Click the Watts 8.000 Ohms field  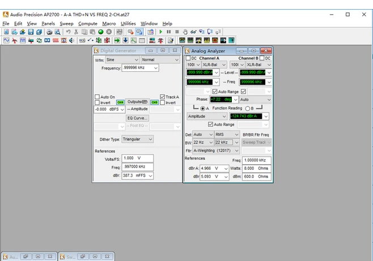pos(257,168)
